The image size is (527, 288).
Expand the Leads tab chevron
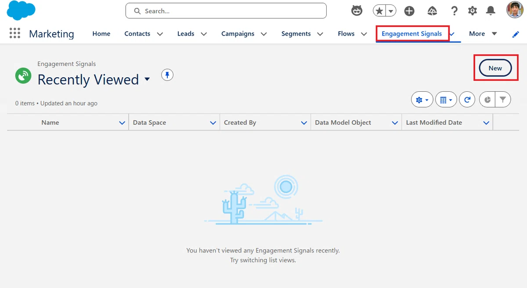coord(204,34)
